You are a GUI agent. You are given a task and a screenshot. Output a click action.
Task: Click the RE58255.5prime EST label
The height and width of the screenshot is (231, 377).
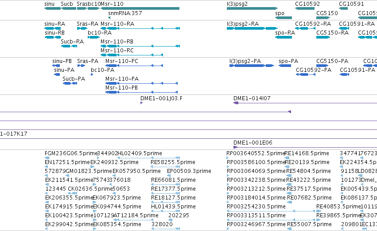(173, 162)
